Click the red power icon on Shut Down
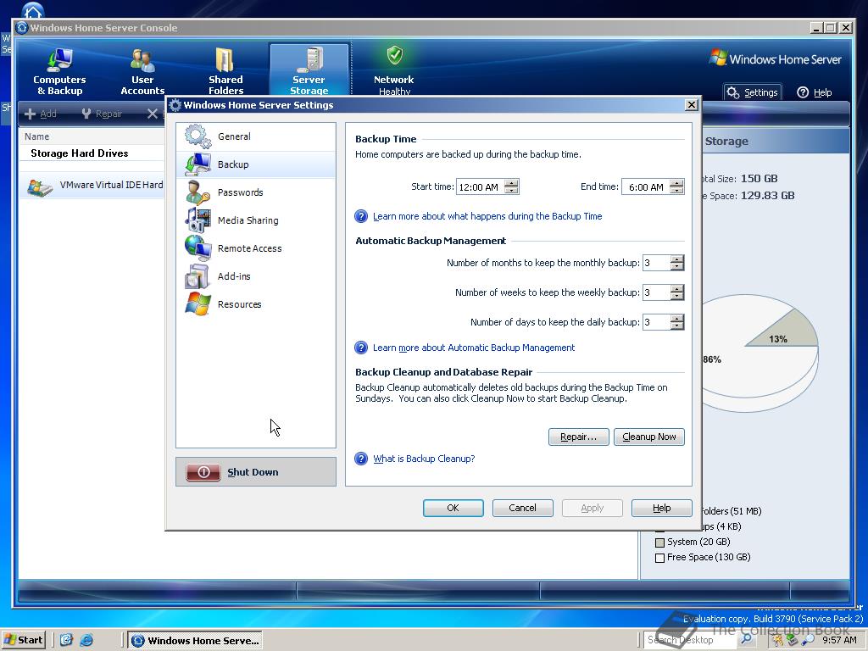 [203, 471]
